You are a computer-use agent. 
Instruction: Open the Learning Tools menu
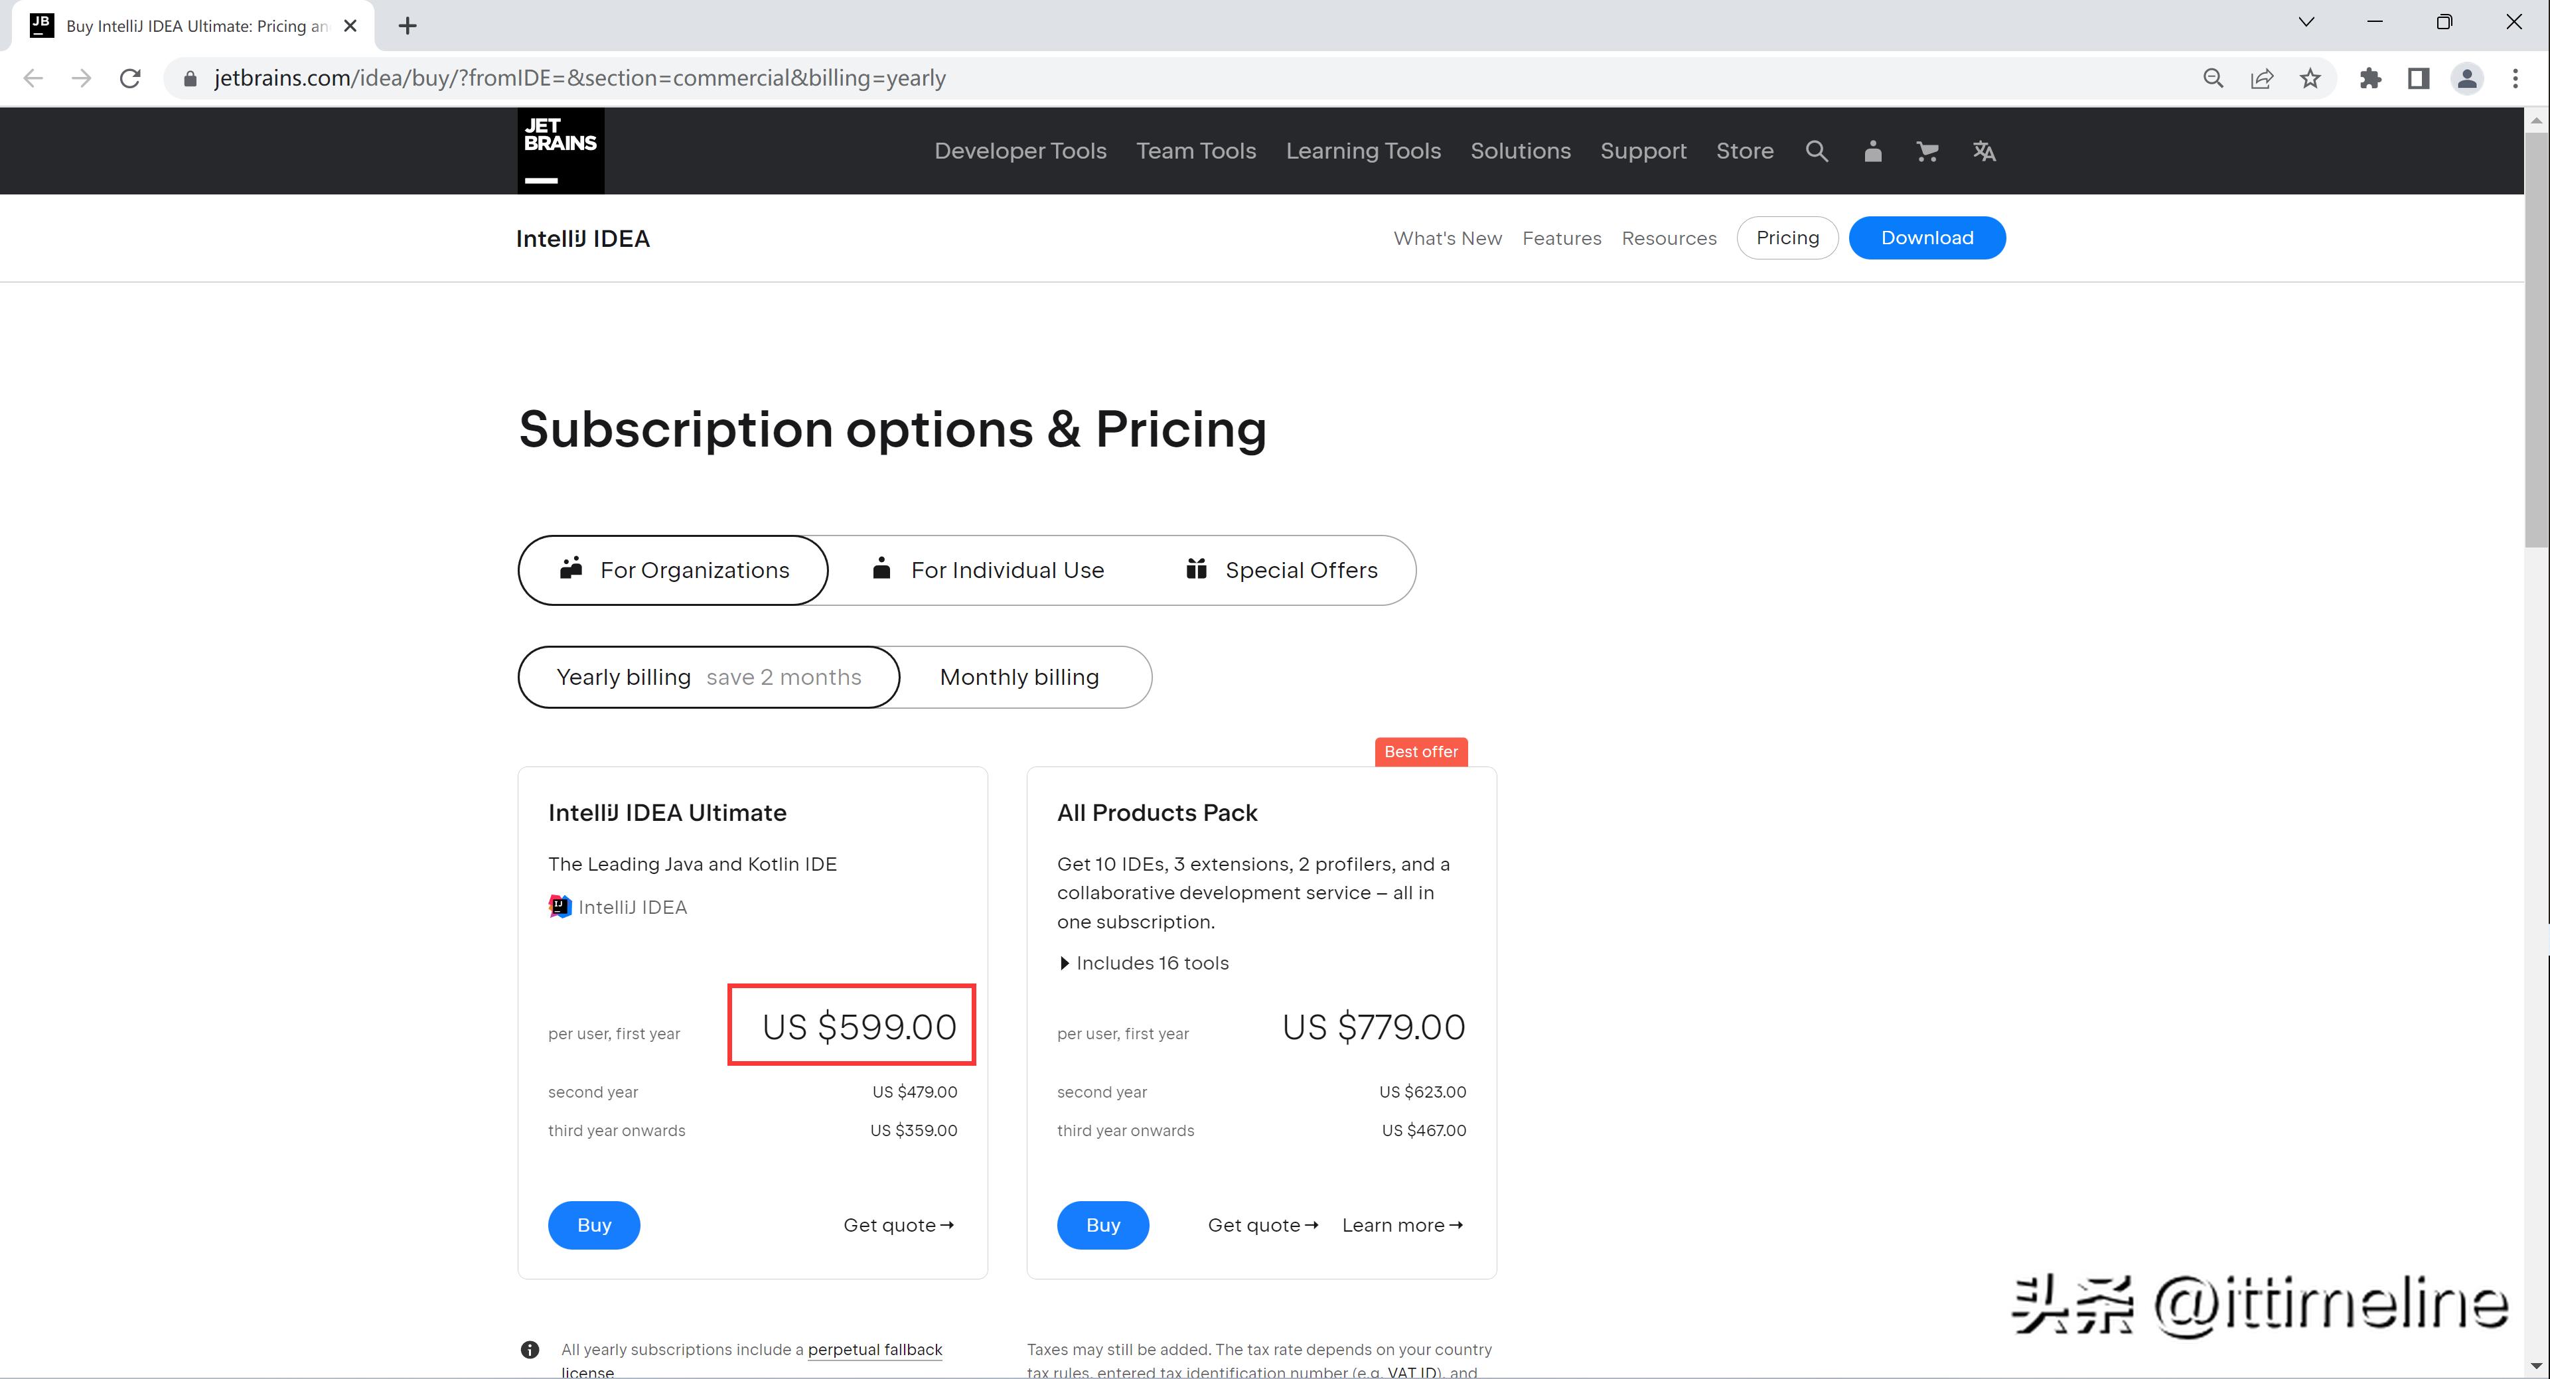(x=1363, y=151)
